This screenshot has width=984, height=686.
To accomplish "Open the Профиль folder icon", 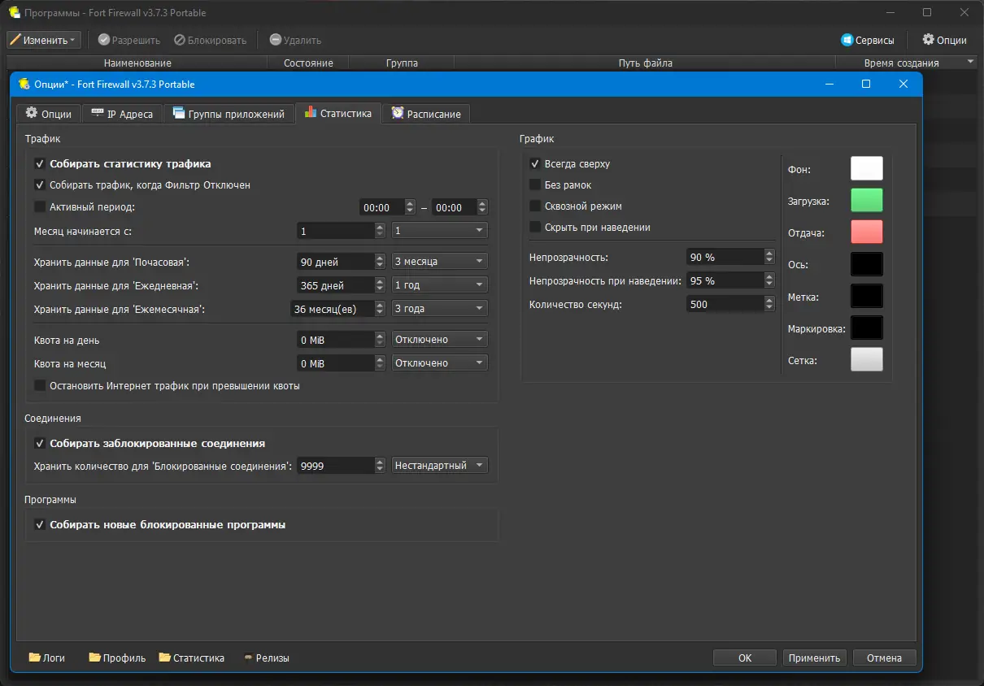I will tap(94, 658).
